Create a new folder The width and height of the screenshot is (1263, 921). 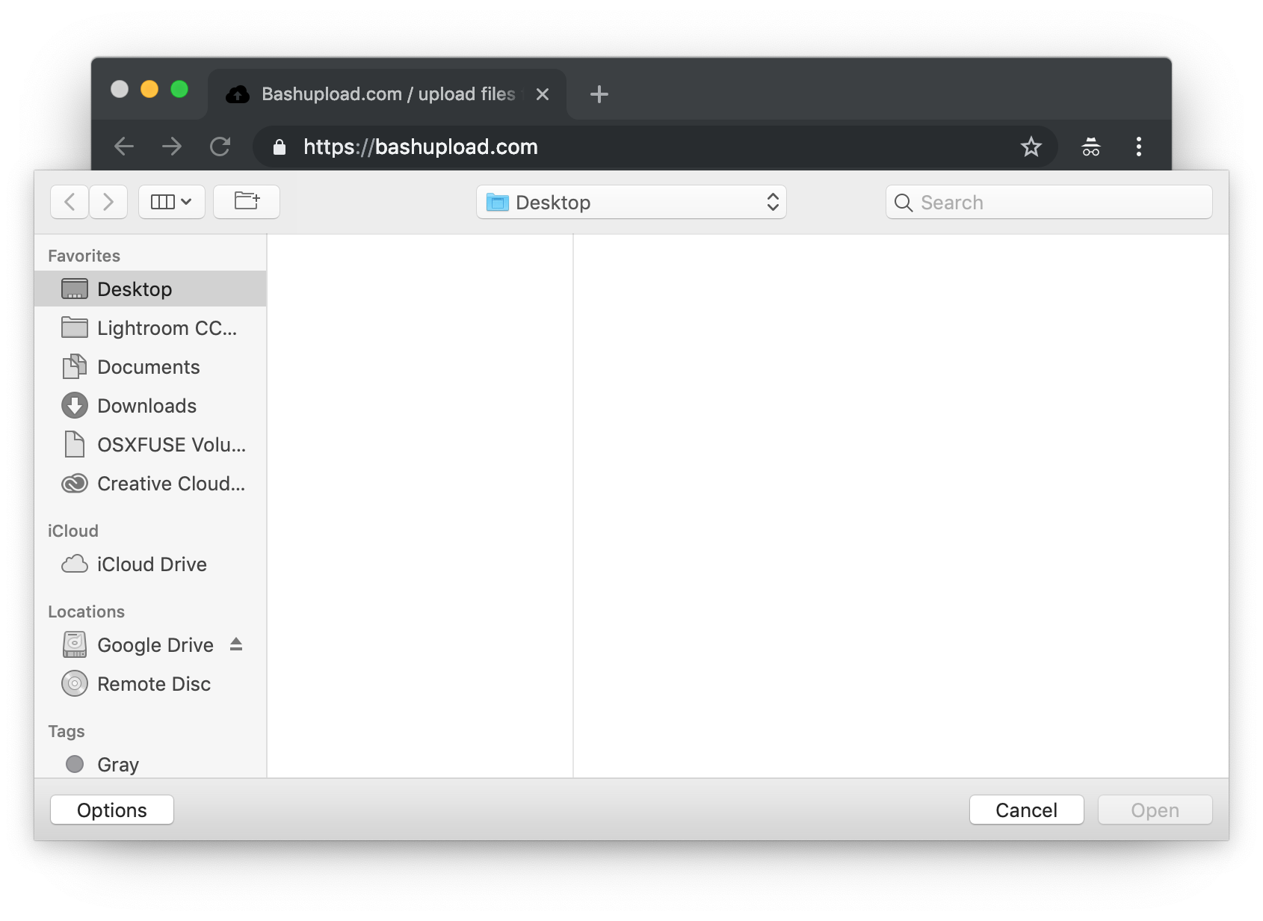pyautogui.click(x=247, y=202)
